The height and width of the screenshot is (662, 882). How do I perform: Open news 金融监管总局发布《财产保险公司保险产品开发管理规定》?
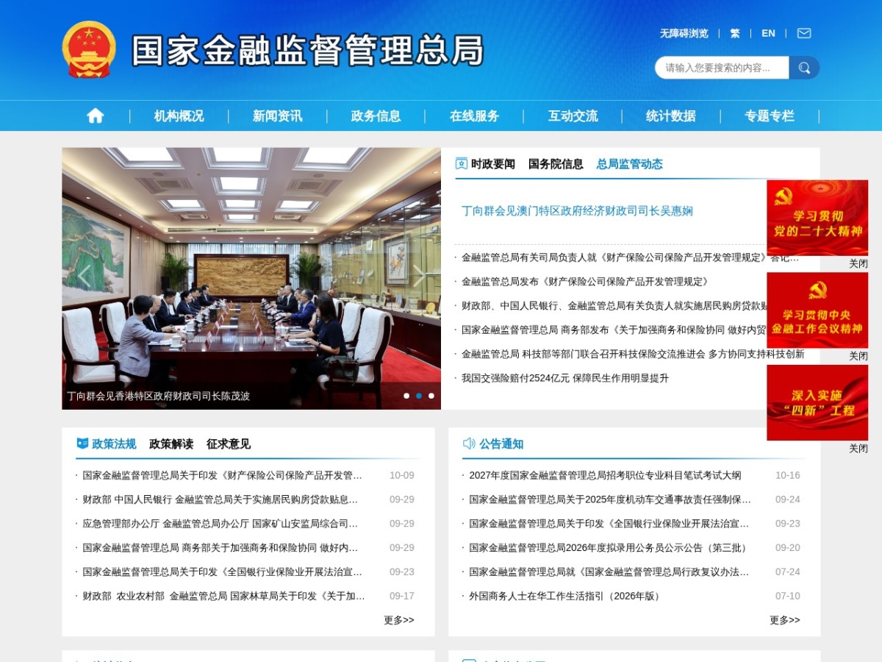click(585, 282)
